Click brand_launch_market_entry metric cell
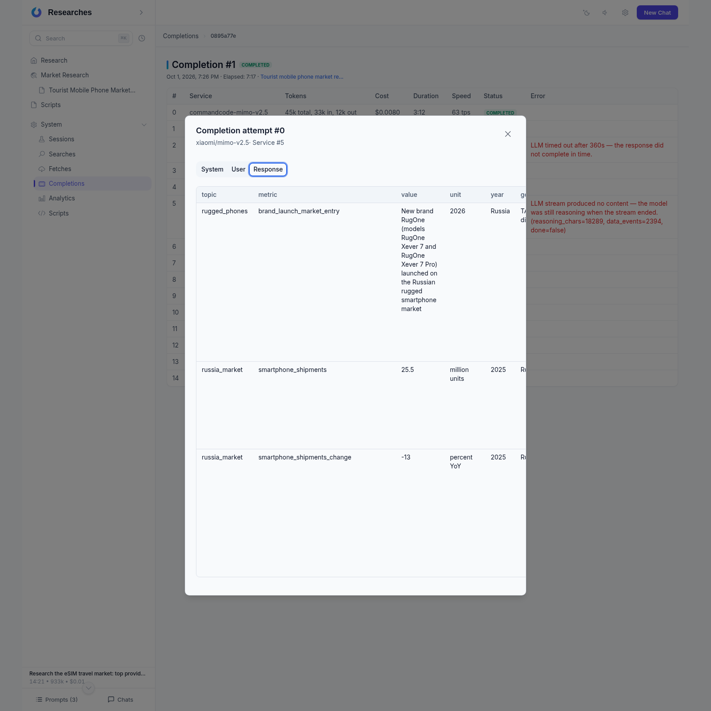The width and height of the screenshot is (711, 711). 299,211
